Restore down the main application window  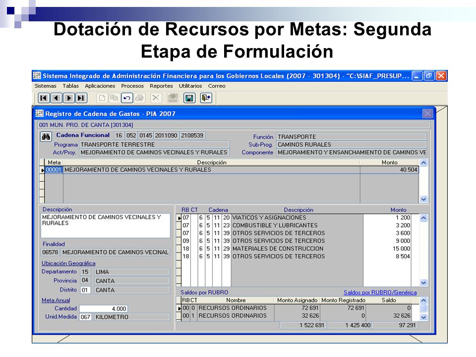point(428,75)
